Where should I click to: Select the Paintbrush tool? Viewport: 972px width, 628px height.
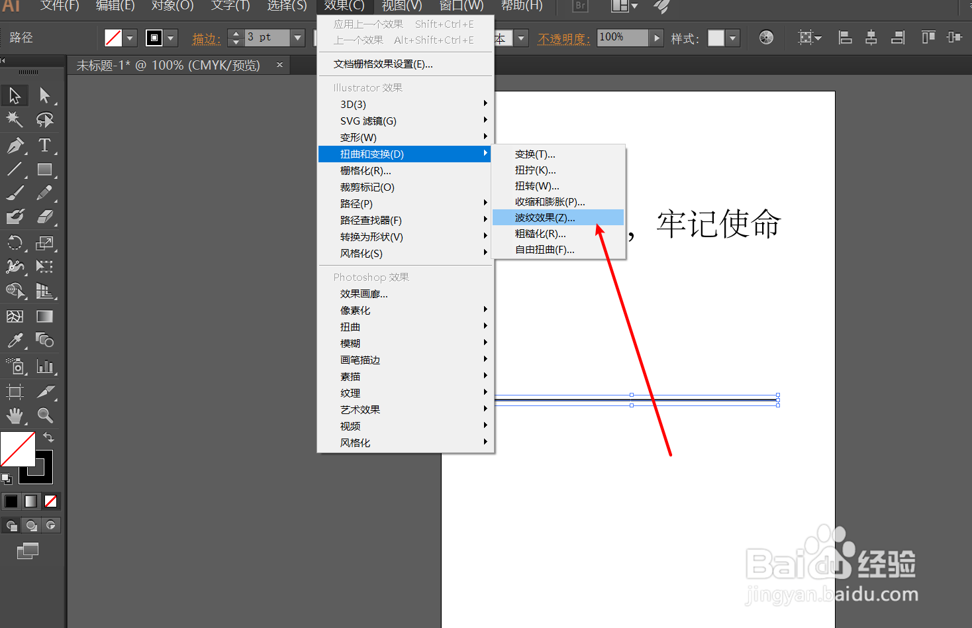point(15,193)
